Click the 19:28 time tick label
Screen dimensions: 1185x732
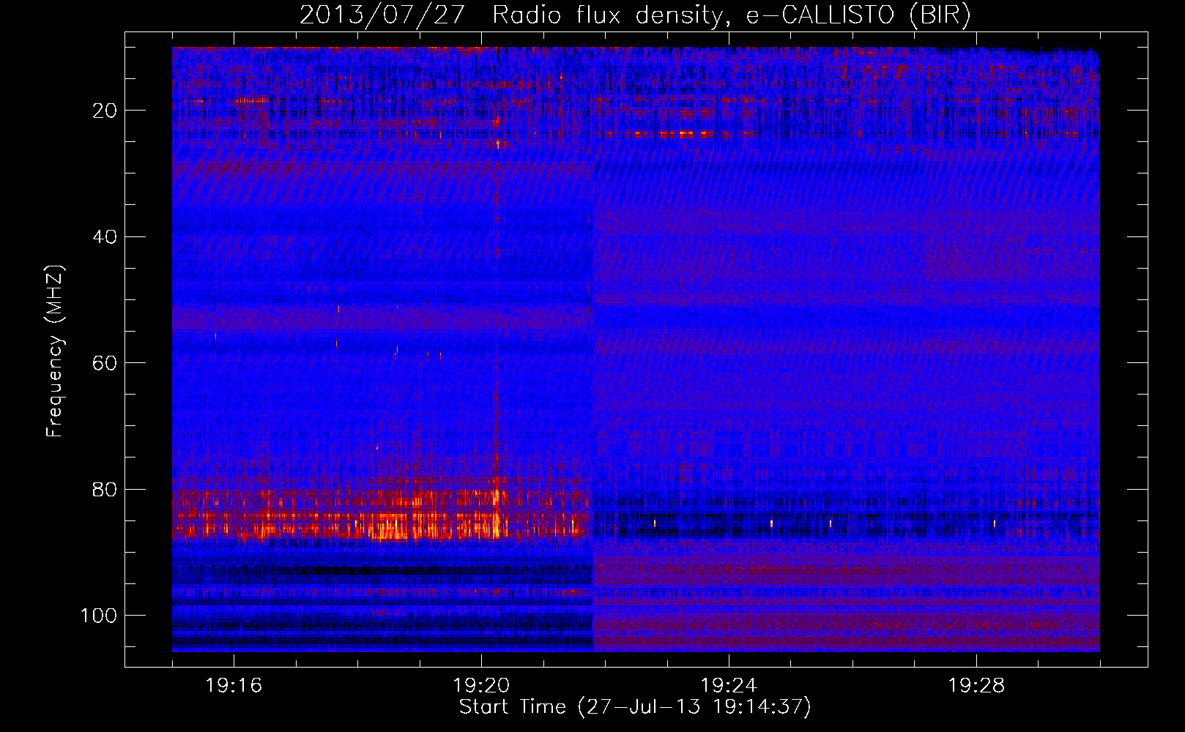click(x=976, y=686)
